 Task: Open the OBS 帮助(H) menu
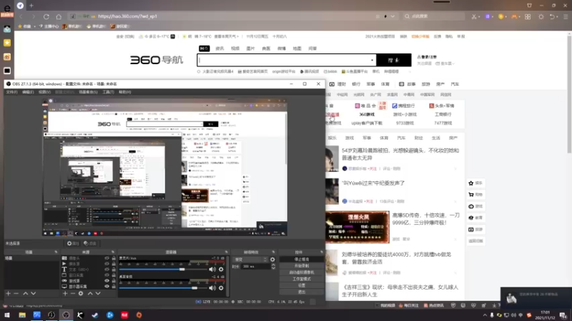124,92
